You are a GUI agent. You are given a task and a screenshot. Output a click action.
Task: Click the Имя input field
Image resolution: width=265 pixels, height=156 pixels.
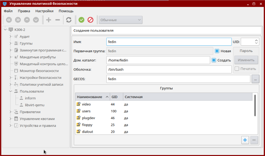click(169, 42)
